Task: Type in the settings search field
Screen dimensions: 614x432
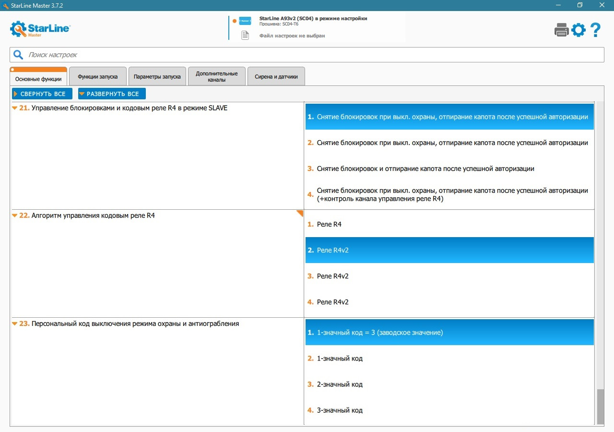Action: click(307, 55)
